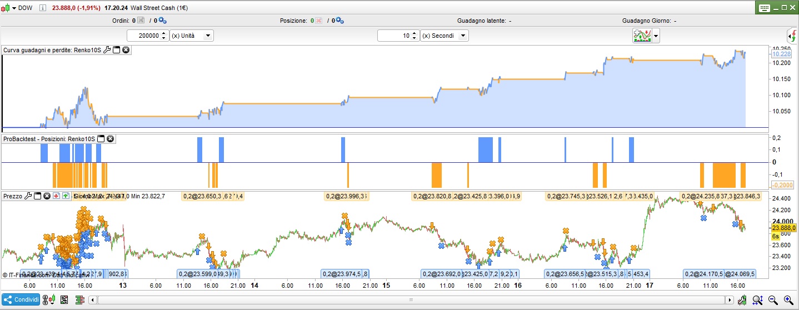Open the chart style dropdown arrow

(x=656, y=37)
